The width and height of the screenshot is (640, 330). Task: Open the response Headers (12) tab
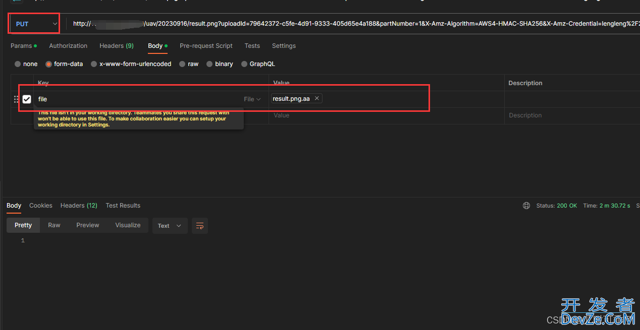[79, 206]
